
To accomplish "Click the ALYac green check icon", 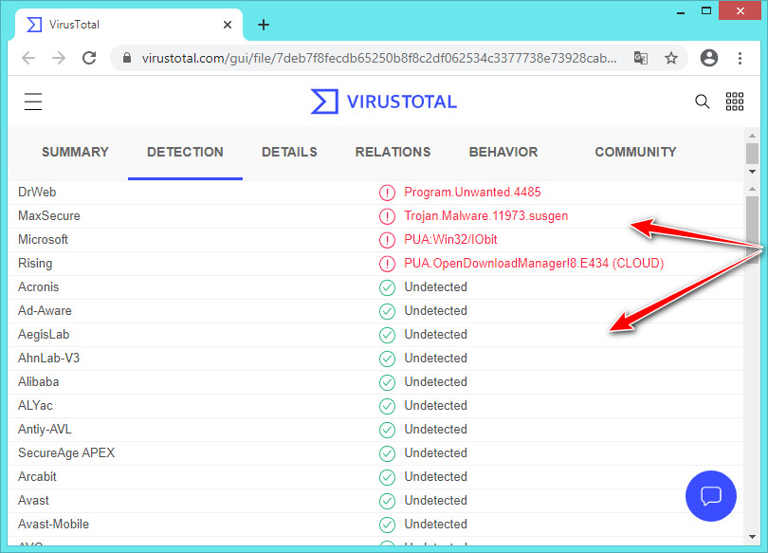I will [387, 406].
